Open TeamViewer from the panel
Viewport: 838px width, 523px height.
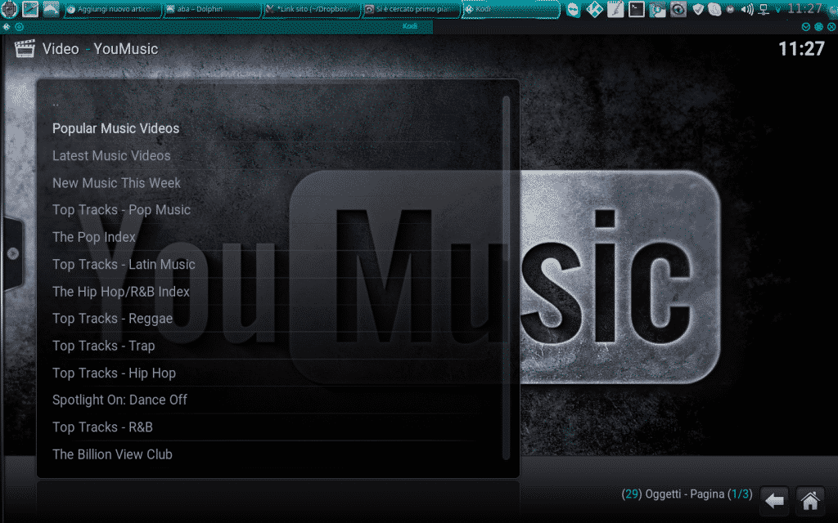[573, 10]
